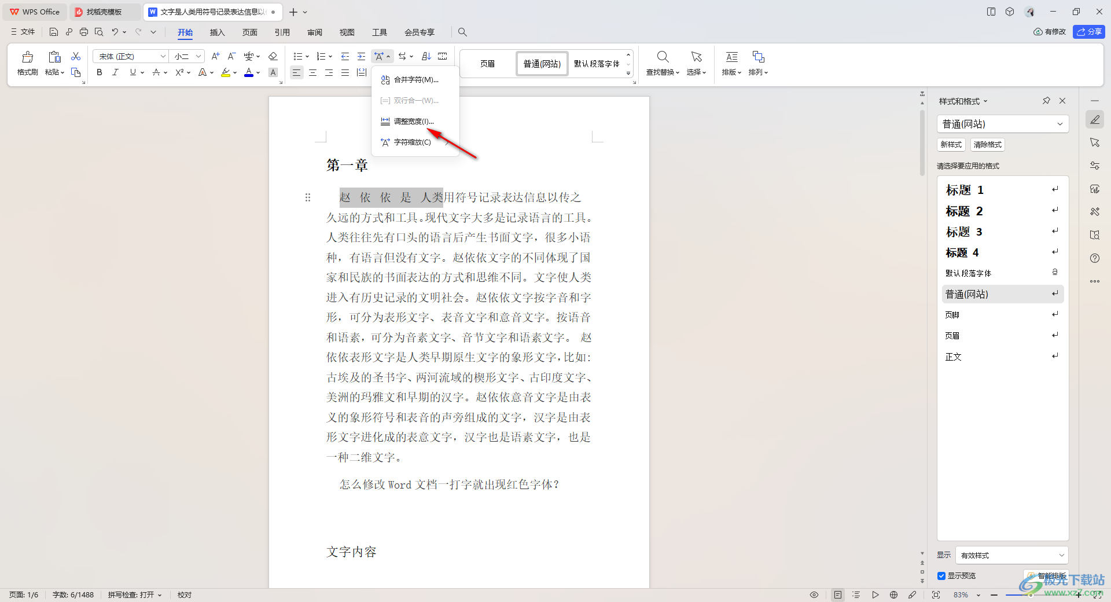Open the Help question mark sidebar icon
This screenshot has width=1111, height=602.
click(1095, 258)
